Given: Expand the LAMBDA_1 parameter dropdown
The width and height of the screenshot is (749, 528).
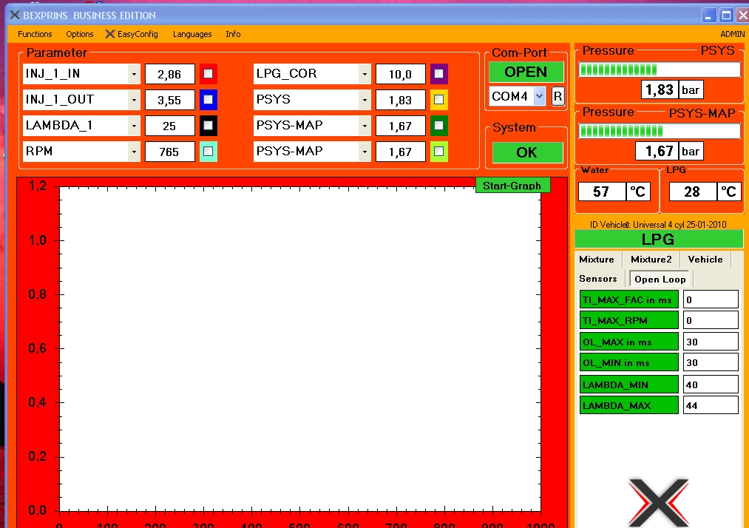Looking at the screenshot, I should coord(134,126).
